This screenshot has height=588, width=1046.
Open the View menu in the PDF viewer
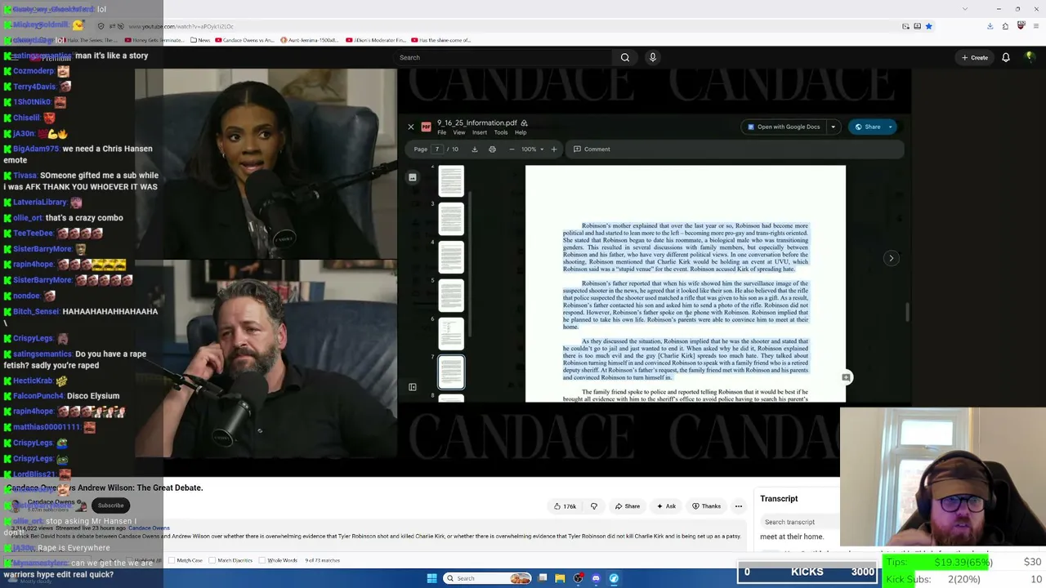pos(459,132)
